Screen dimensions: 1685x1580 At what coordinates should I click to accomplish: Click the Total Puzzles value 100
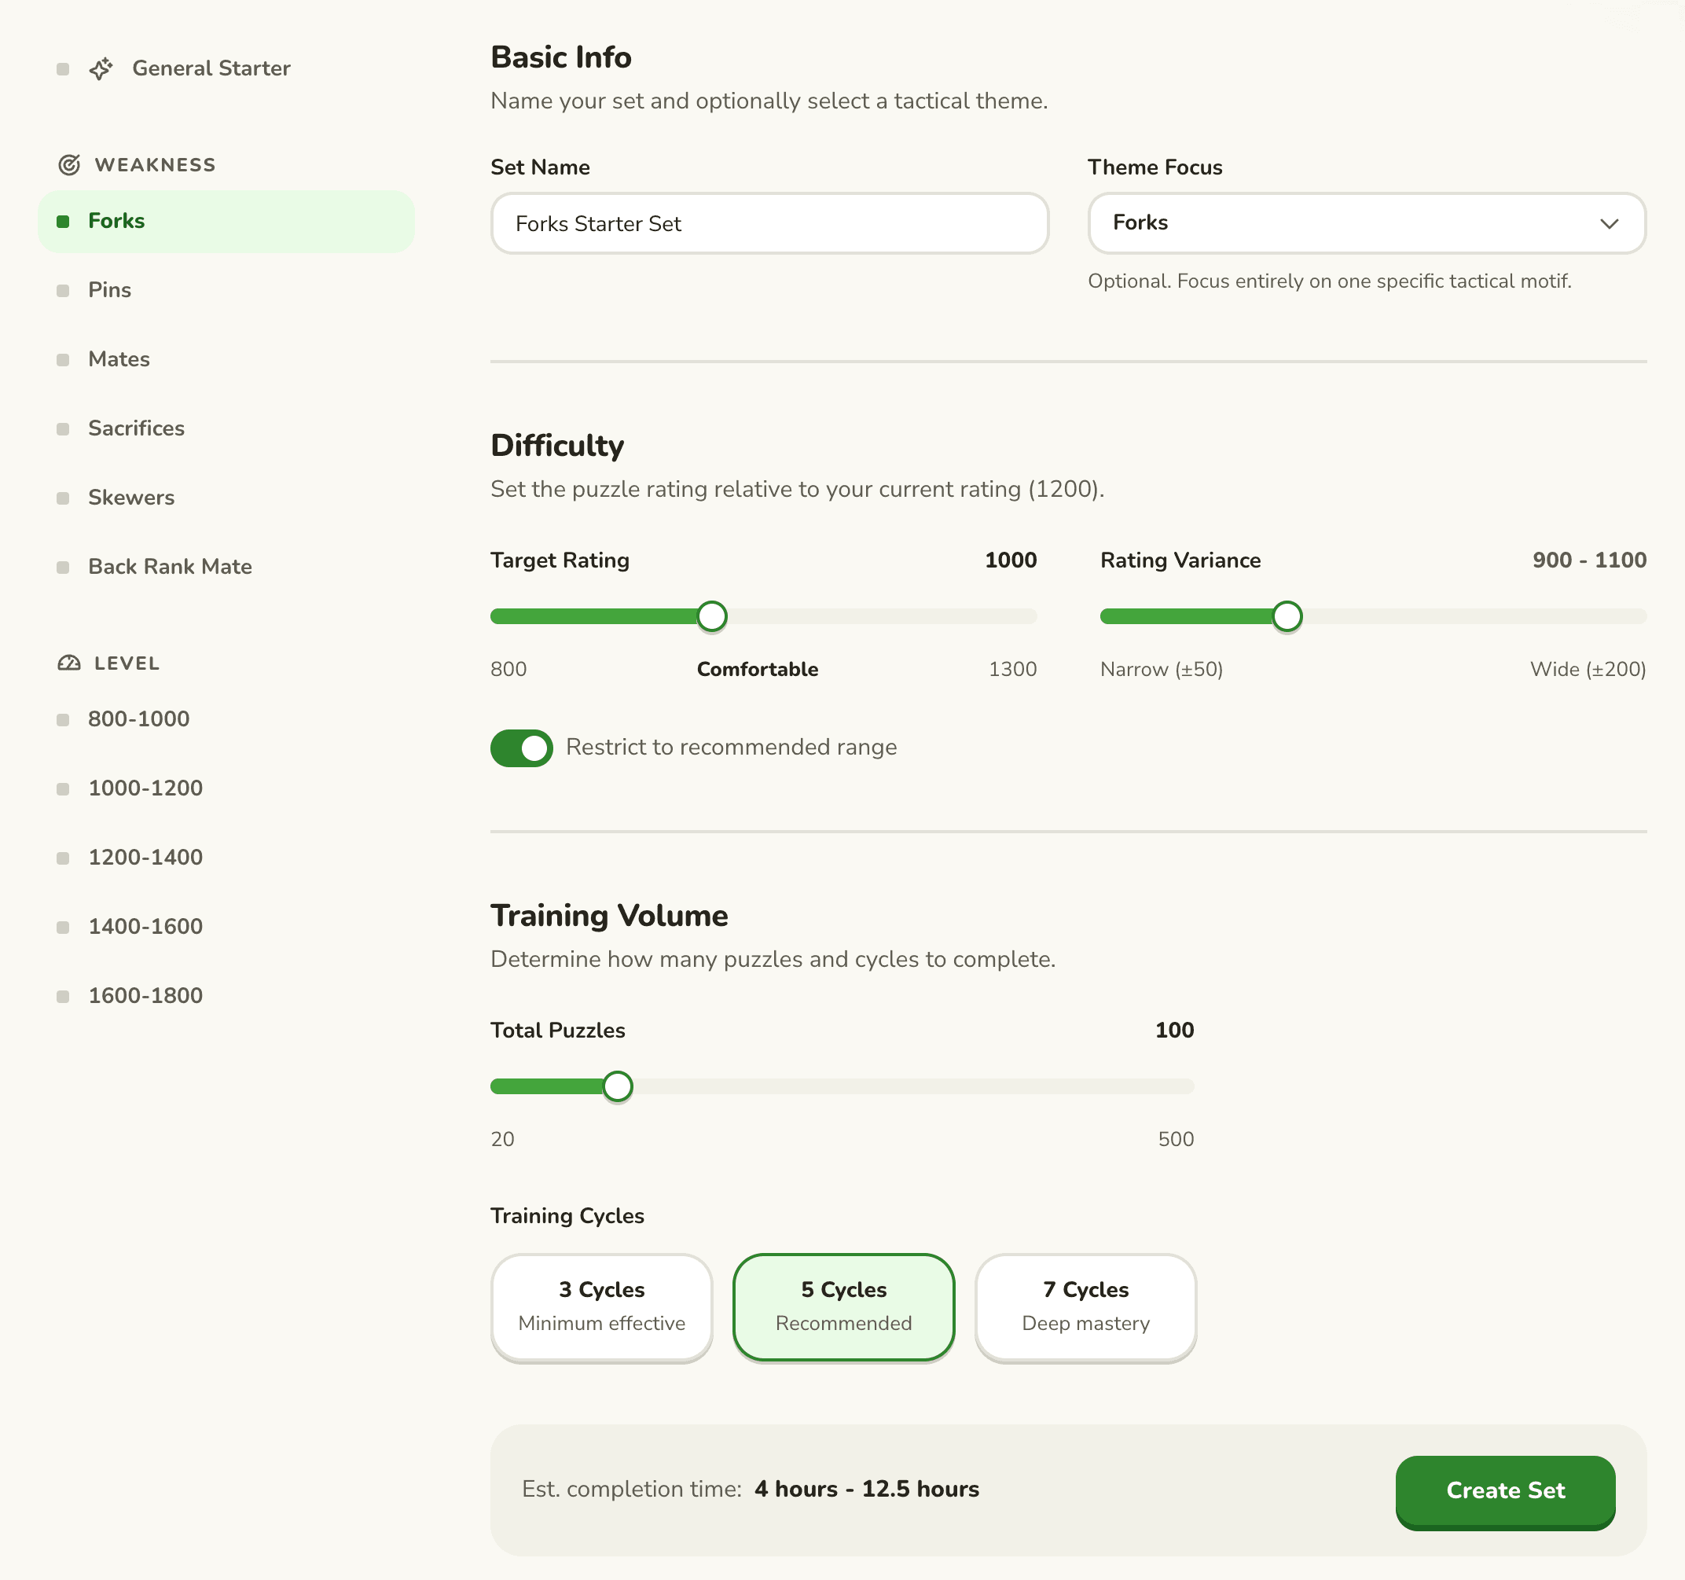point(1174,1030)
